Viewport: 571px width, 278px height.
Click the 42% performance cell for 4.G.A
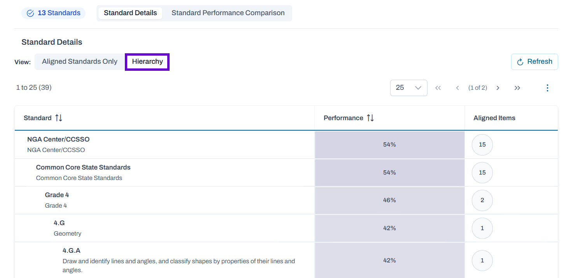coord(389,261)
